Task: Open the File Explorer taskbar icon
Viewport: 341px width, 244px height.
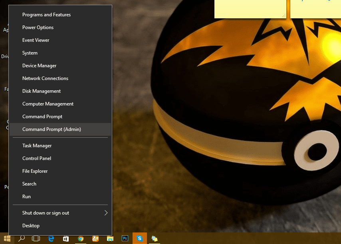Action: click(x=110, y=238)
